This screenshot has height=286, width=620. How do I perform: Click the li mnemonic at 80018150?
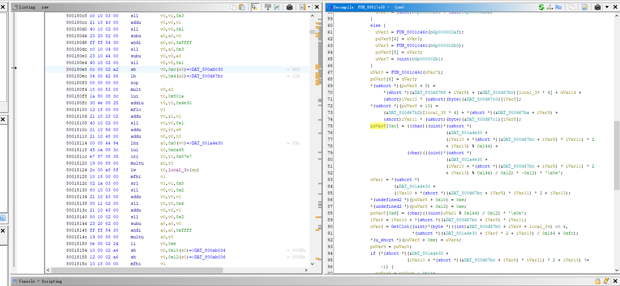[133, 244]
